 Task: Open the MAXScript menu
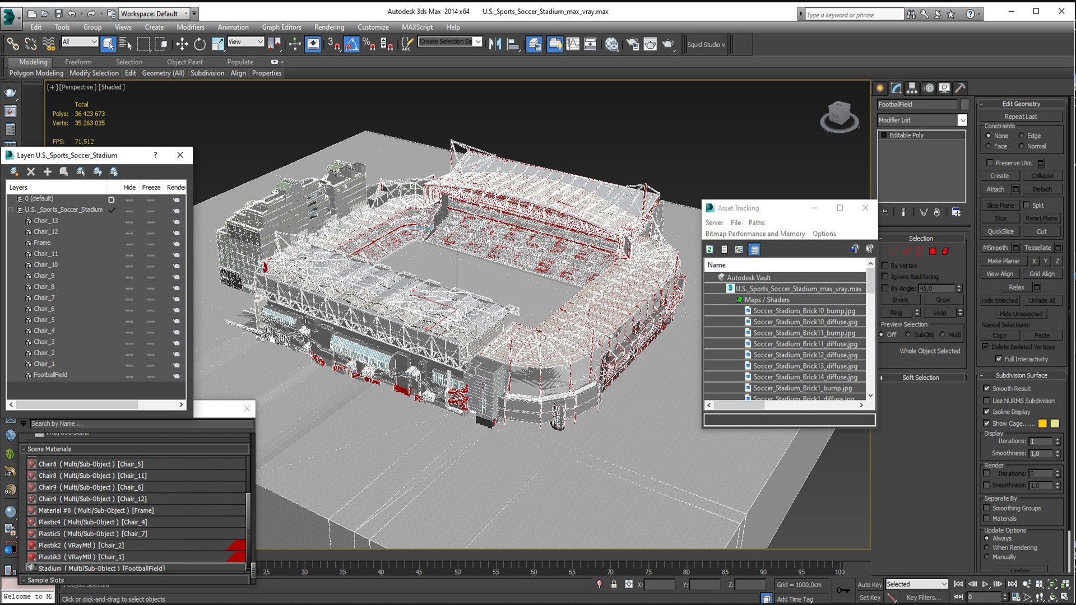417,27
